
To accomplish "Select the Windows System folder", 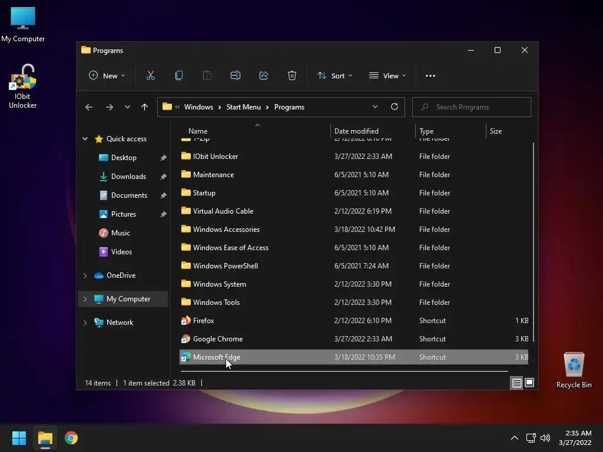I will tap(354, 284).
